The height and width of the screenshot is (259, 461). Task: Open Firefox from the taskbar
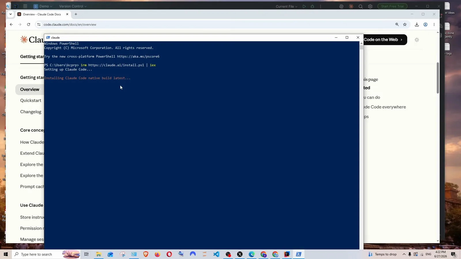tap(157, 254)
